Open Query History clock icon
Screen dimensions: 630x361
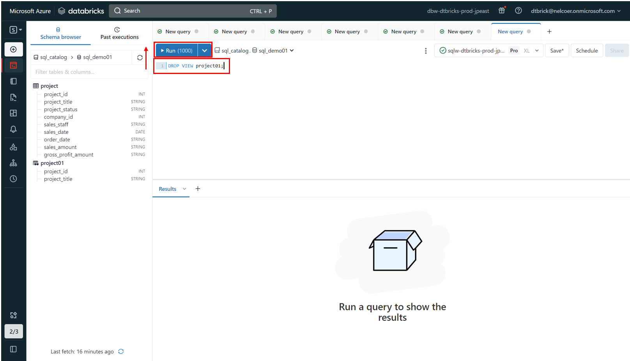(13, 179)
